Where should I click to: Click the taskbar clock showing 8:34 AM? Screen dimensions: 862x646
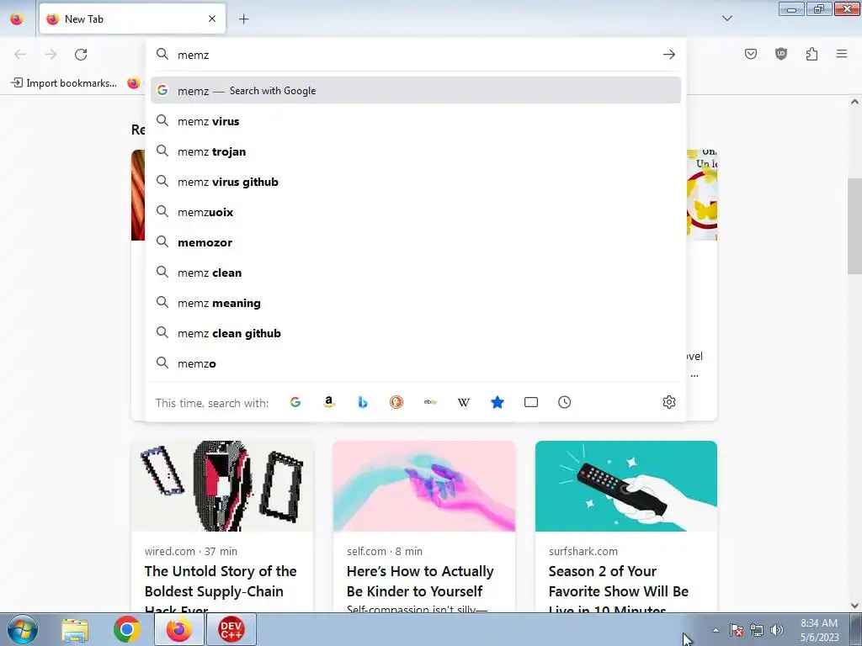[x=819, y=630]
